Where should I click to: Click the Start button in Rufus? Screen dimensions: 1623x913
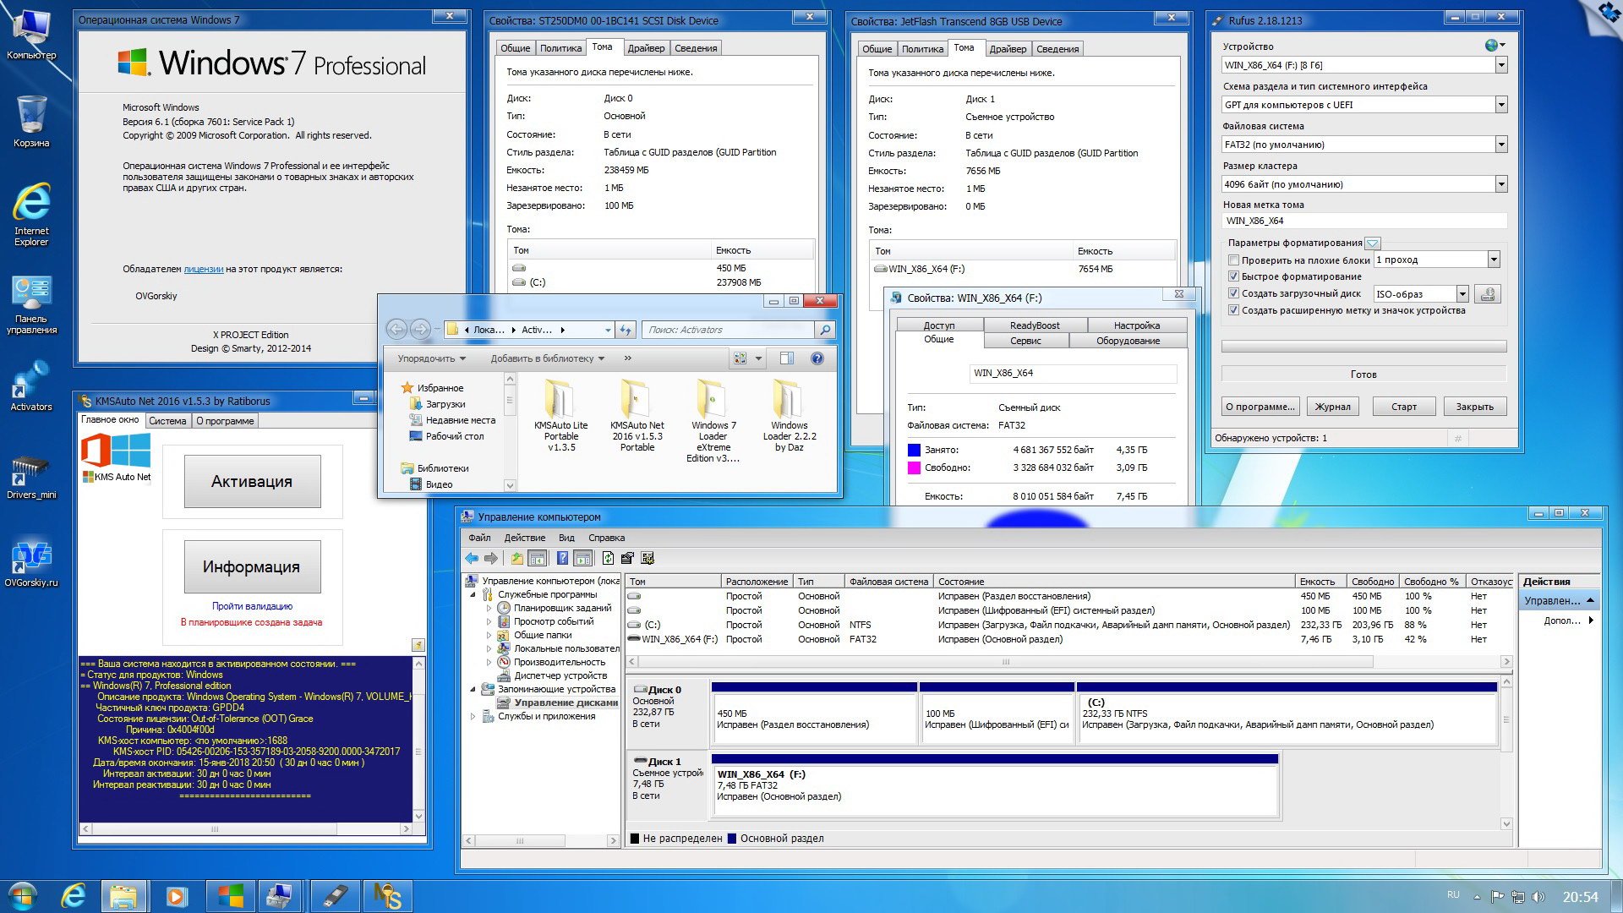tap(1404, 407)
